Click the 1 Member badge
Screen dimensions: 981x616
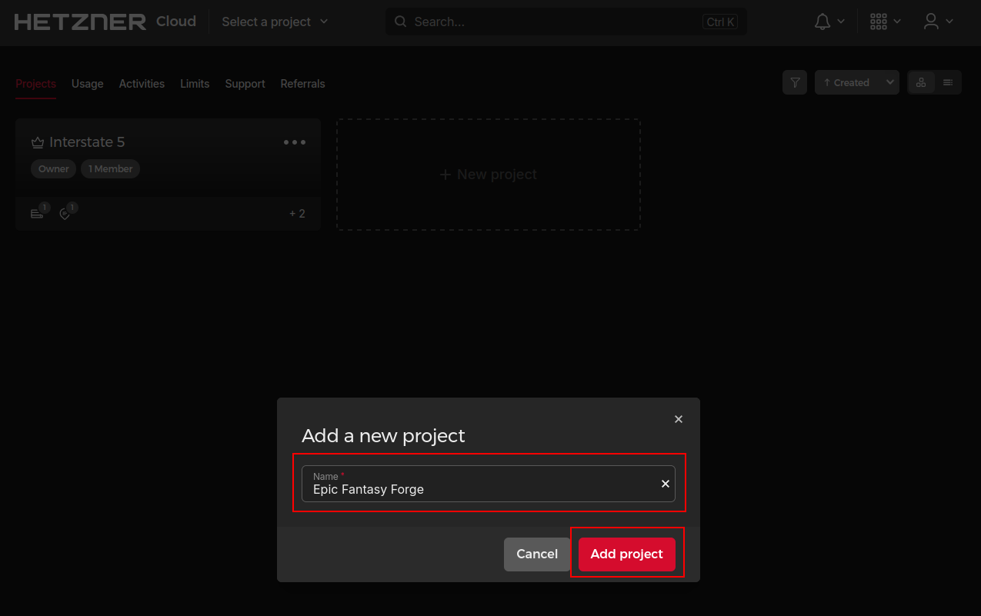[x=110, y=168]
